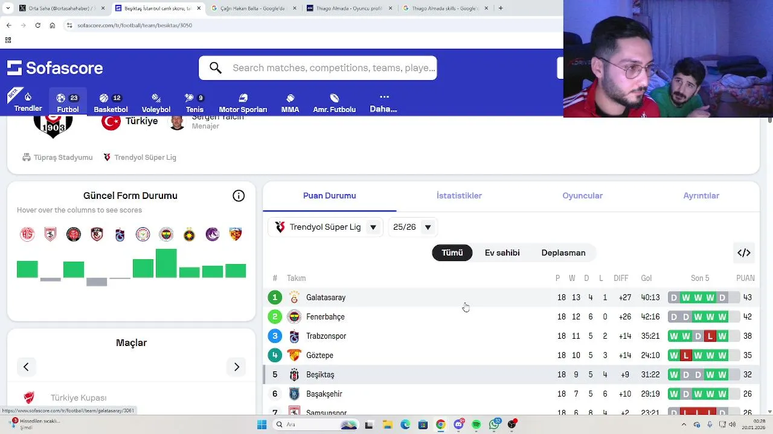This screenshot has height=434, width=773.
Task: Select the Deplasman standings filter
Action: click(x=563, y=253)
